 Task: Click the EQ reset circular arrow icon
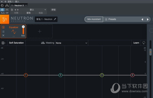[x=144, y=43]
